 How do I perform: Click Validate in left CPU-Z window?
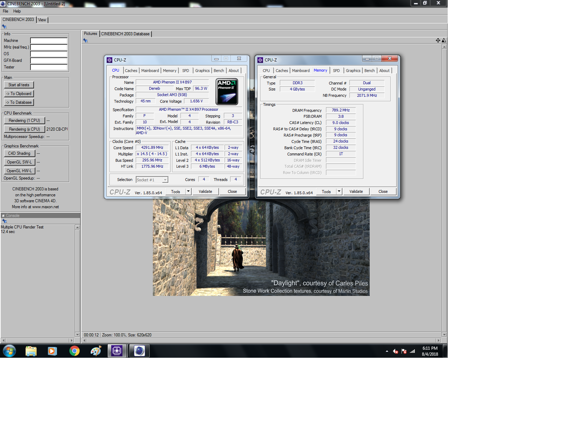click(x=205, y=191)
